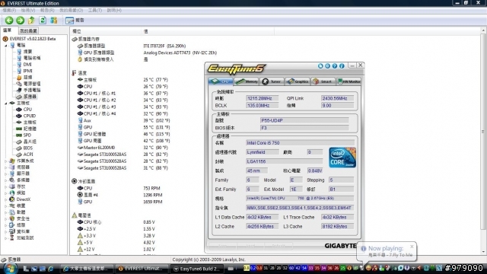Switch to the Memory tab in EasyTune6
The height and width of the screenshot is (274, 487).
(247, 81)
